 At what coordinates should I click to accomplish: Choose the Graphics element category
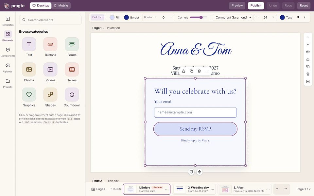click(x=29, y=97)
